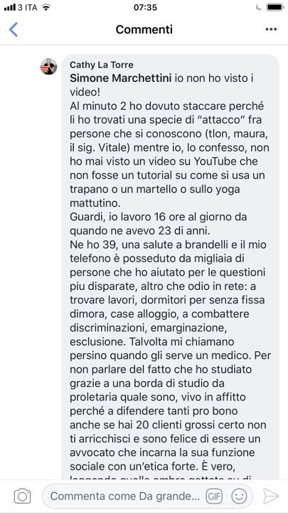Go back using the blue chevron
The image size is (288, 513).
pos(14,29)
